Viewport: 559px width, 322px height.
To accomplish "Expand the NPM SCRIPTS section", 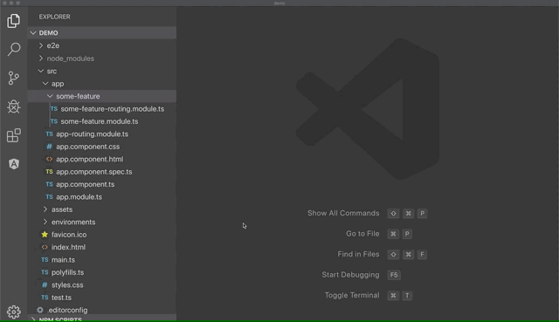I will (x=102, y=319).
